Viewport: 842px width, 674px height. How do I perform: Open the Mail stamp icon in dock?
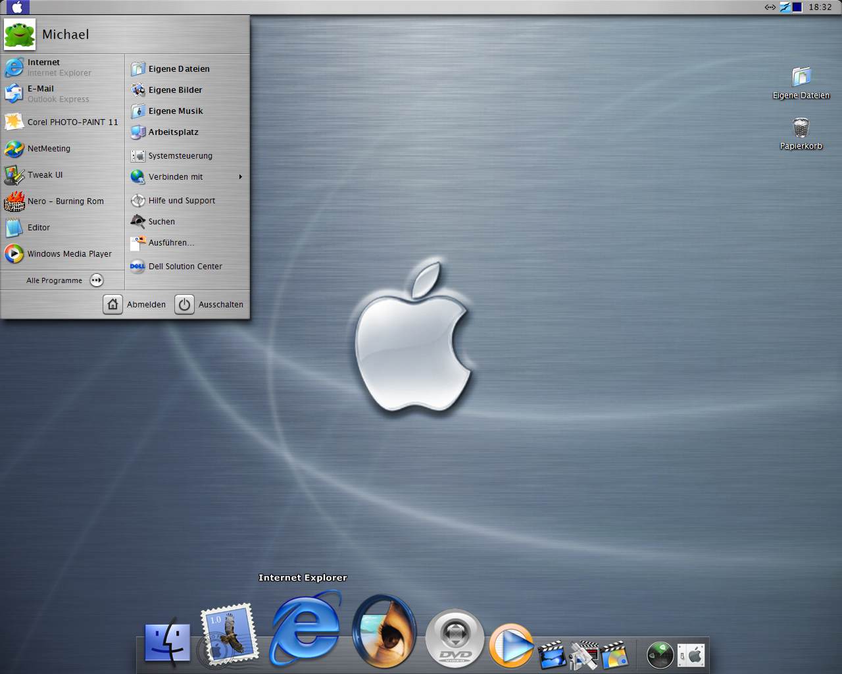click(228, 635)
